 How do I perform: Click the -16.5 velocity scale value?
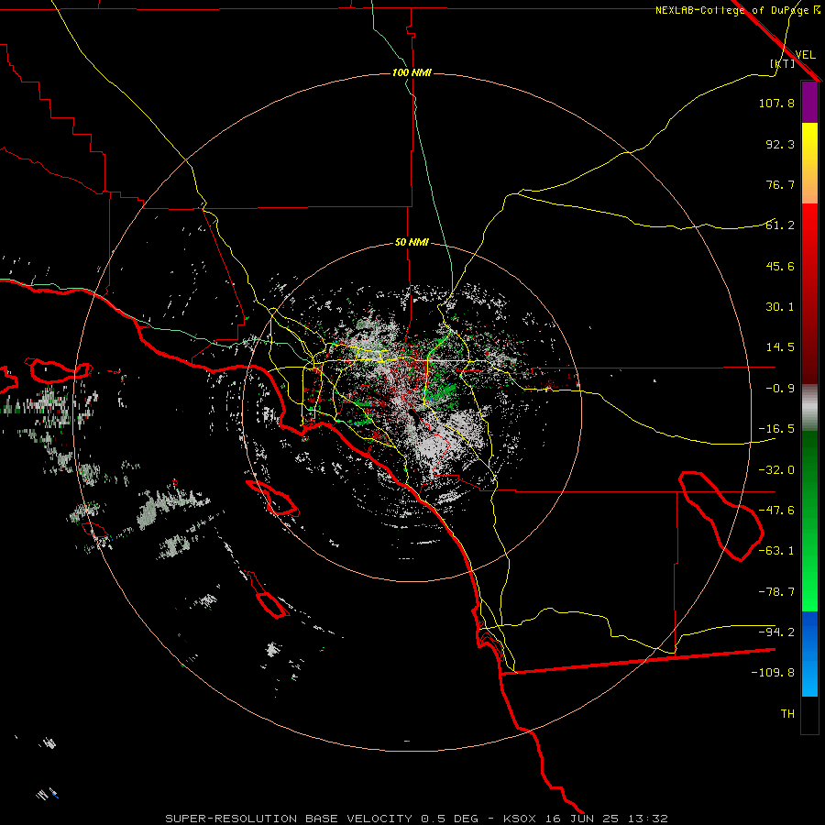(776, 429)
